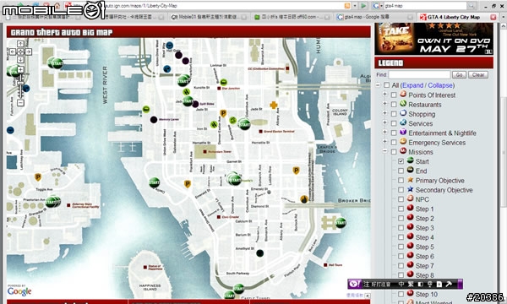Expand the Entertainment & Nightlife tree node
The height and width of the screenshot is (304, 507).
pyautogui.click(x=384, y=132)
